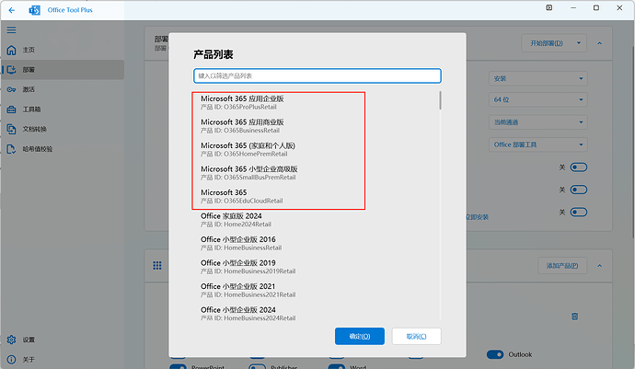Screen dimensions: 635x369
Task: Toggle the first 关 switch below the dropdowns
Action: pos(578,167)
